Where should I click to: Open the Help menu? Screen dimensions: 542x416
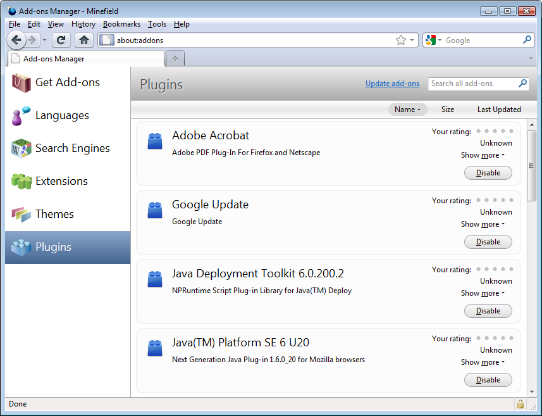[x=182, y=24]
